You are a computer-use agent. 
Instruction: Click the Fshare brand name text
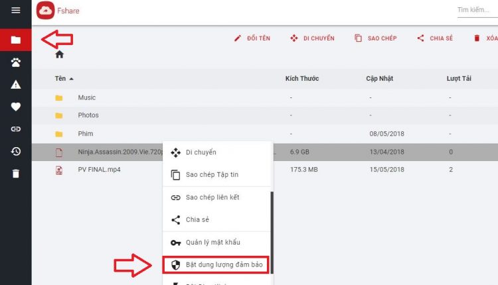[x=68, y=11]
